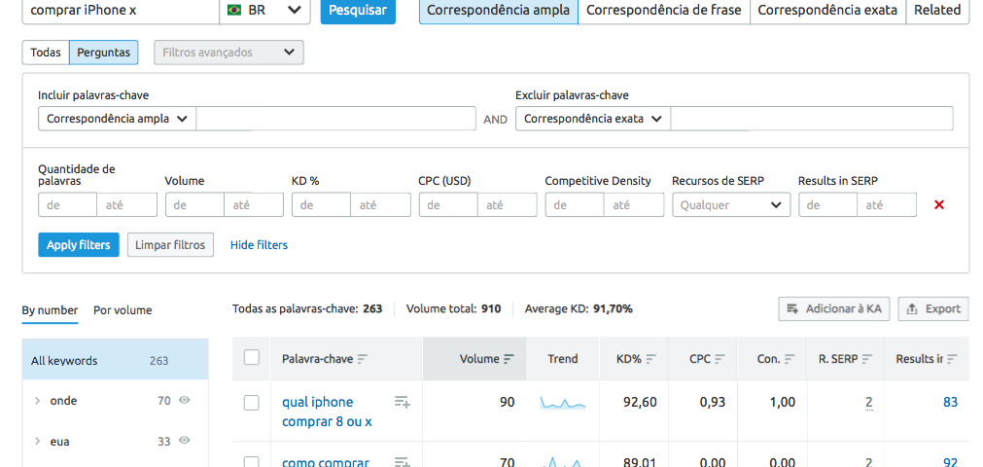The width and height of the screenshot is (983, 467).
Task: Click the Pesquisar button
Action: coord(358,10)
